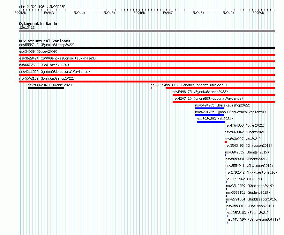Image resolution: width=284 pixels, height=235 pixels.
Task: Click the nsv5502189 (ByrskaBishop2022) label
Action: 47,78
